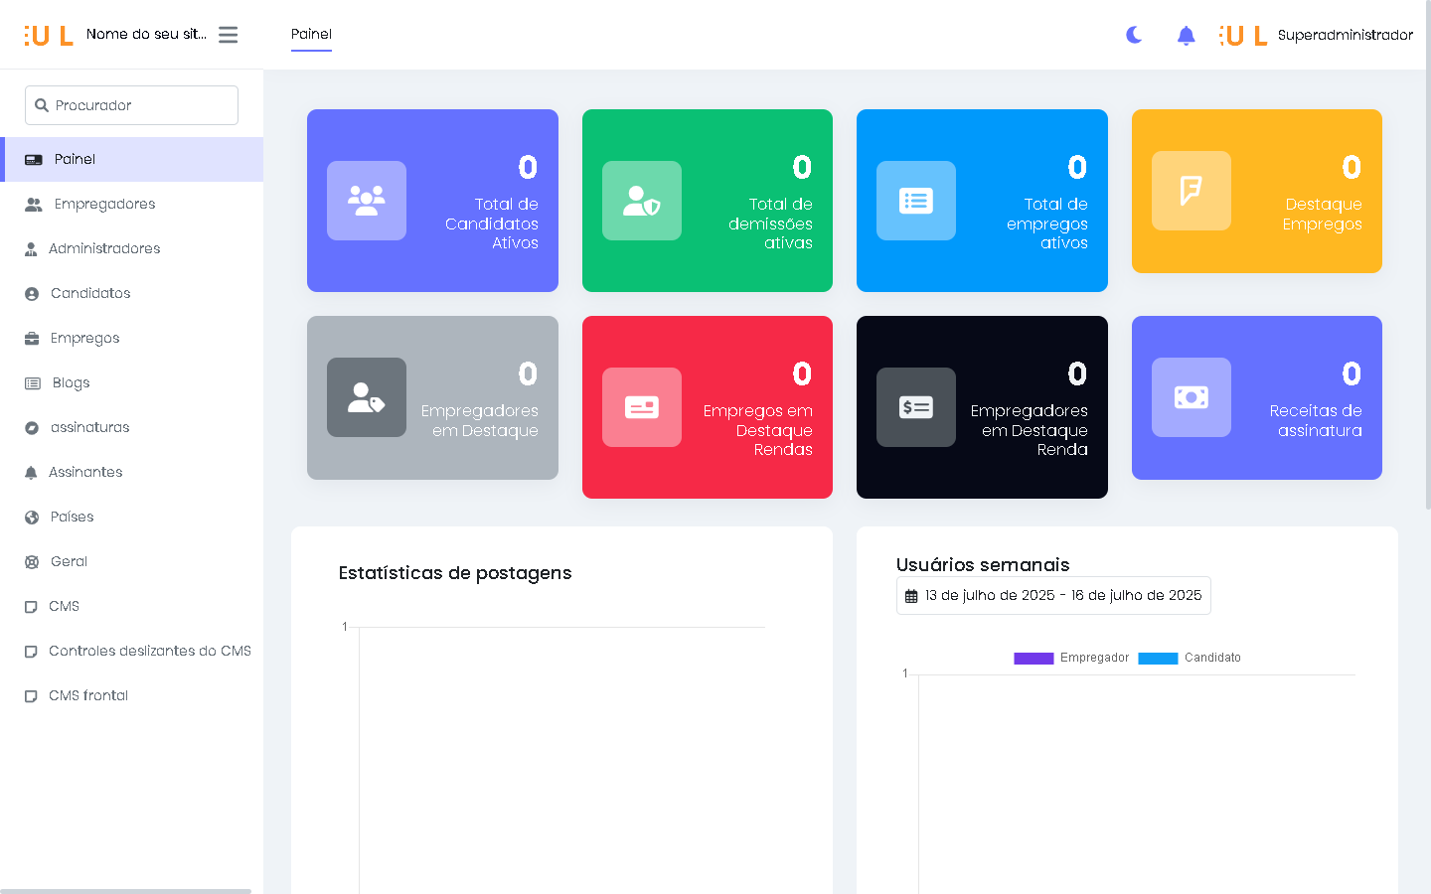Open the Blogs section link

(x=71, y=382)
